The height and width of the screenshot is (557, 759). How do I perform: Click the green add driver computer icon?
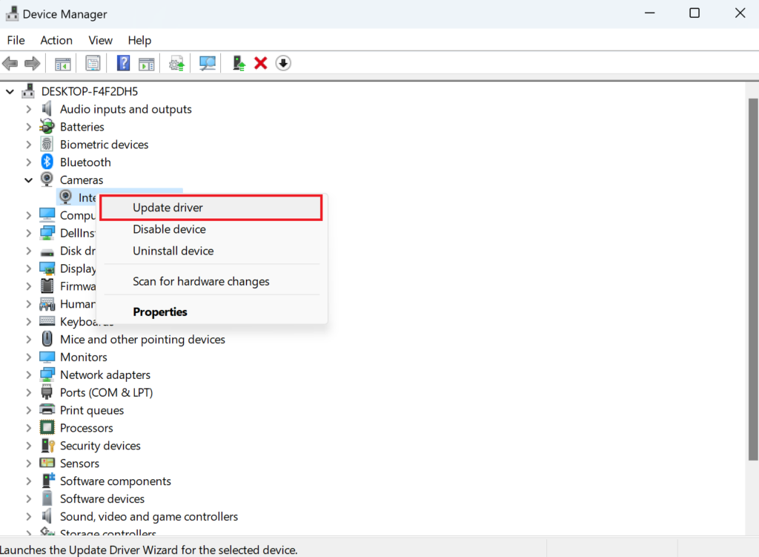tap(239, 64)
